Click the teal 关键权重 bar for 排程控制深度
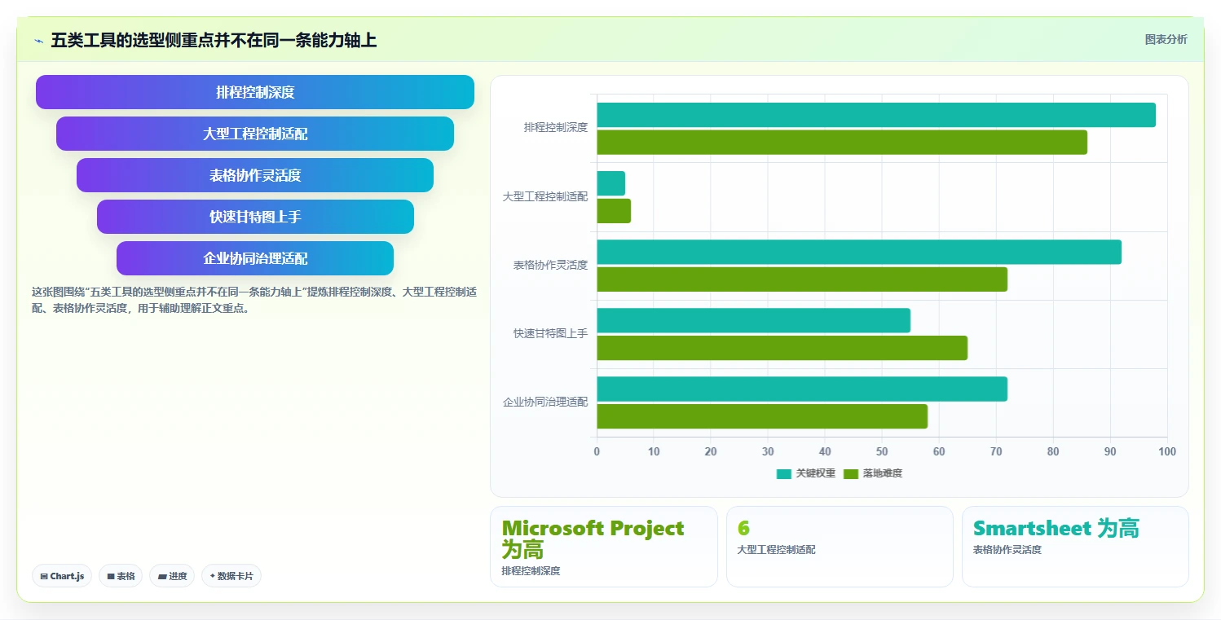This screenshot has height=620, width=1221. [876, 115]
